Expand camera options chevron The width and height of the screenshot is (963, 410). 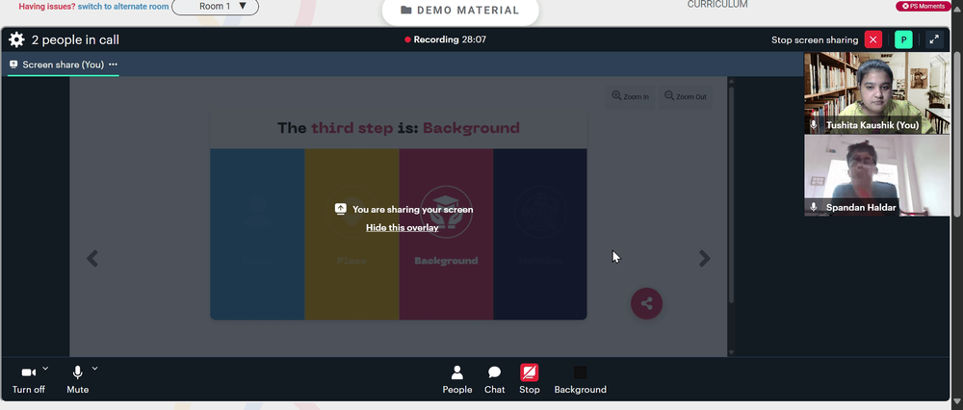45,369
